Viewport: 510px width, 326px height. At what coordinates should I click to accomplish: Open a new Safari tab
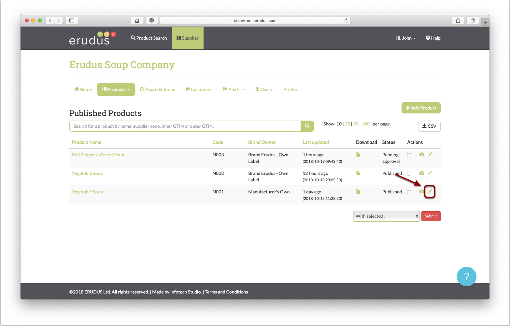pyautogui.click(x=485, y=22)
